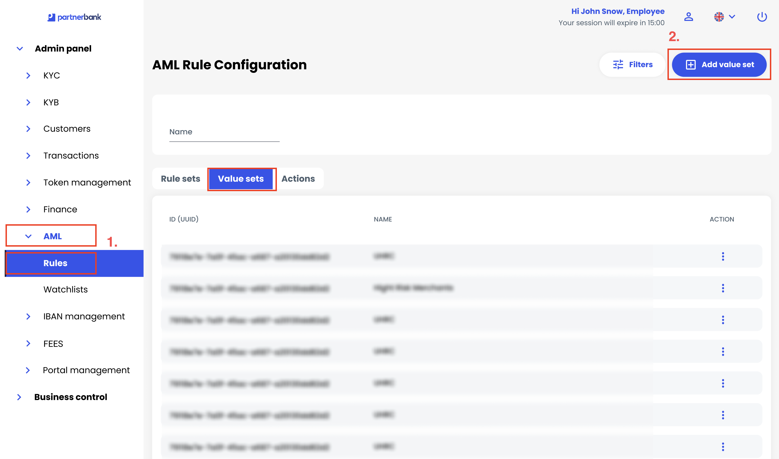Click the Add value set button
This screenshot has height=459, width=779.
(x=719, y=65)
